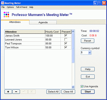The image size is (107, 100).
Task: Close the Meeting Meter window
Action: click(104, 3)
